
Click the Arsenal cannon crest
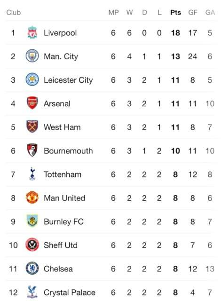click(x=32, y=103)
